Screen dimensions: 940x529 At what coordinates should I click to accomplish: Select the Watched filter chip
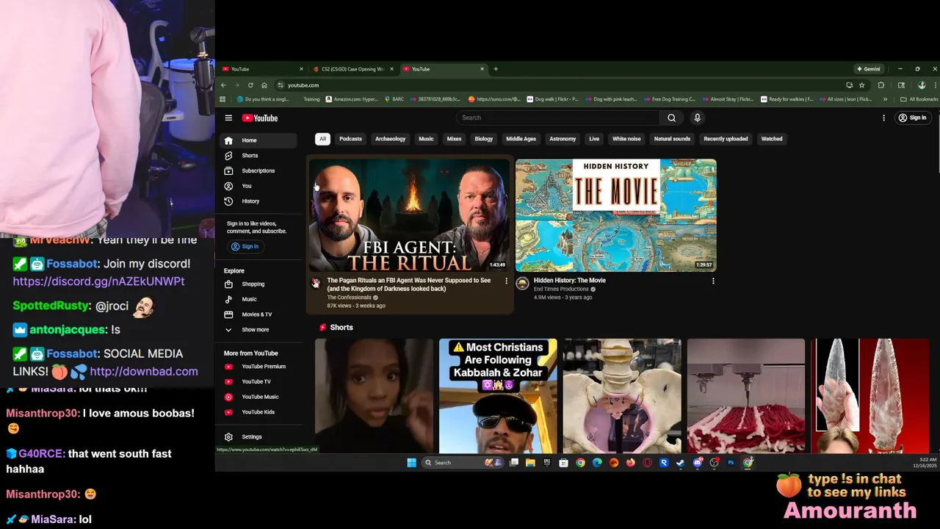[771, 139]
